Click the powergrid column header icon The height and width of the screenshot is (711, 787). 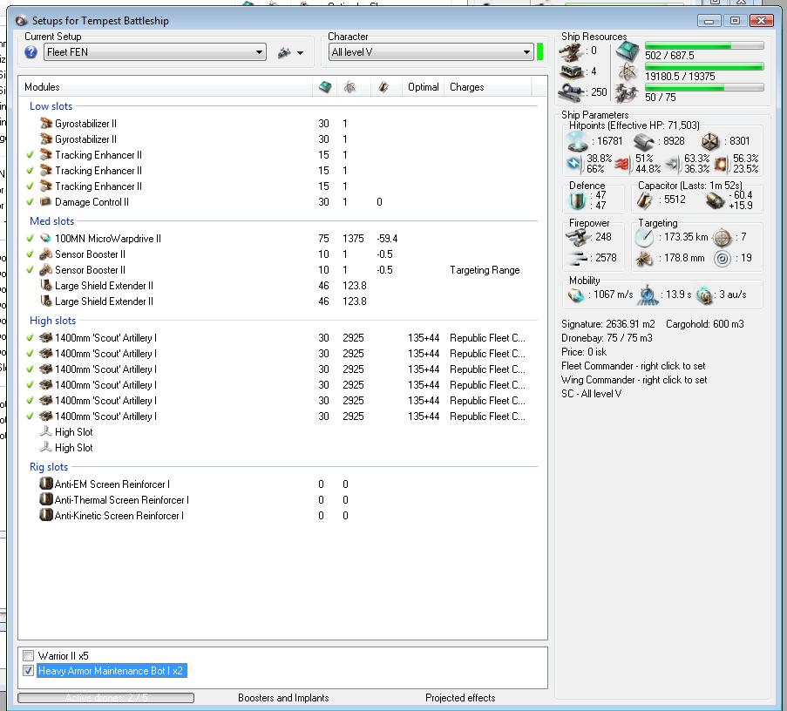[x=349, y=87]
